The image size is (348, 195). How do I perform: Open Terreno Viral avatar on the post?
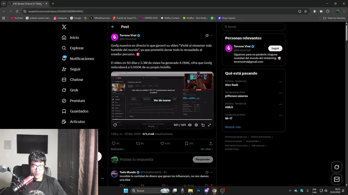click(115, 37)
